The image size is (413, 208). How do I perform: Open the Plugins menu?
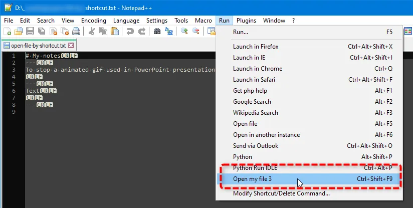coord(246,21)
